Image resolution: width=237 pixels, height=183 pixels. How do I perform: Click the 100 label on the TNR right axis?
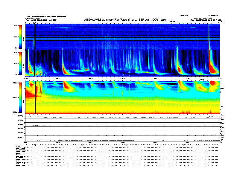[223, 89]
